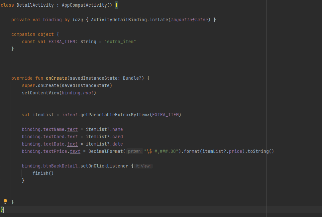322x217 pixels.
Task: Click the finish() call
Action: (43, 173)
